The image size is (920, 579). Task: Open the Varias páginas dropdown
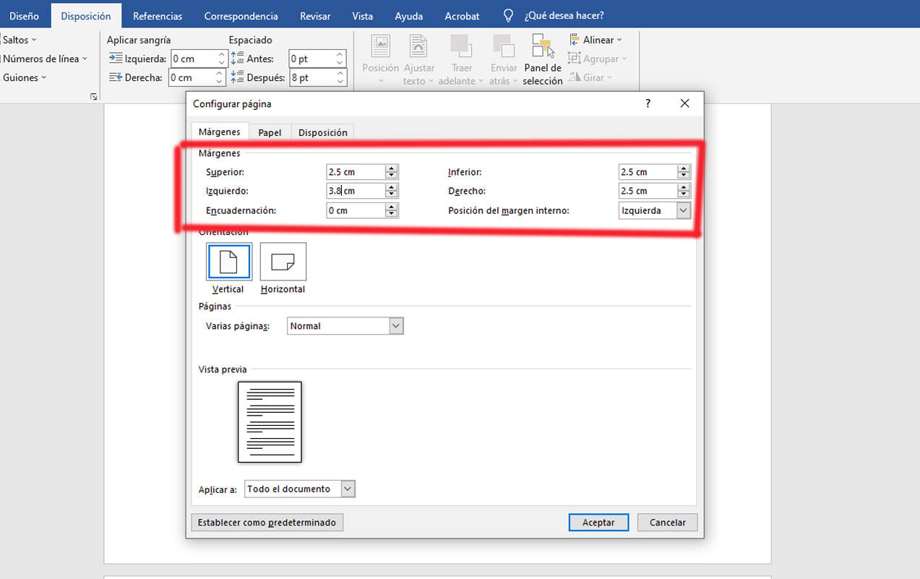[x=395, y=326]
